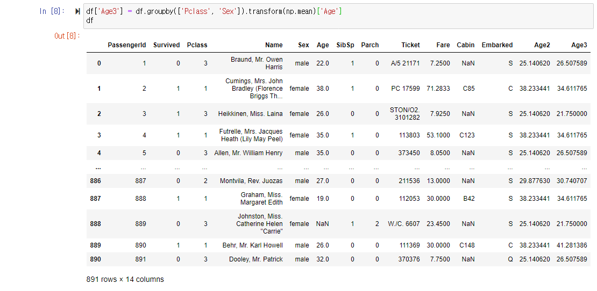This screenshot has width=597, height=291.
Task: Click fare value 23.4500
Action: 438,224
